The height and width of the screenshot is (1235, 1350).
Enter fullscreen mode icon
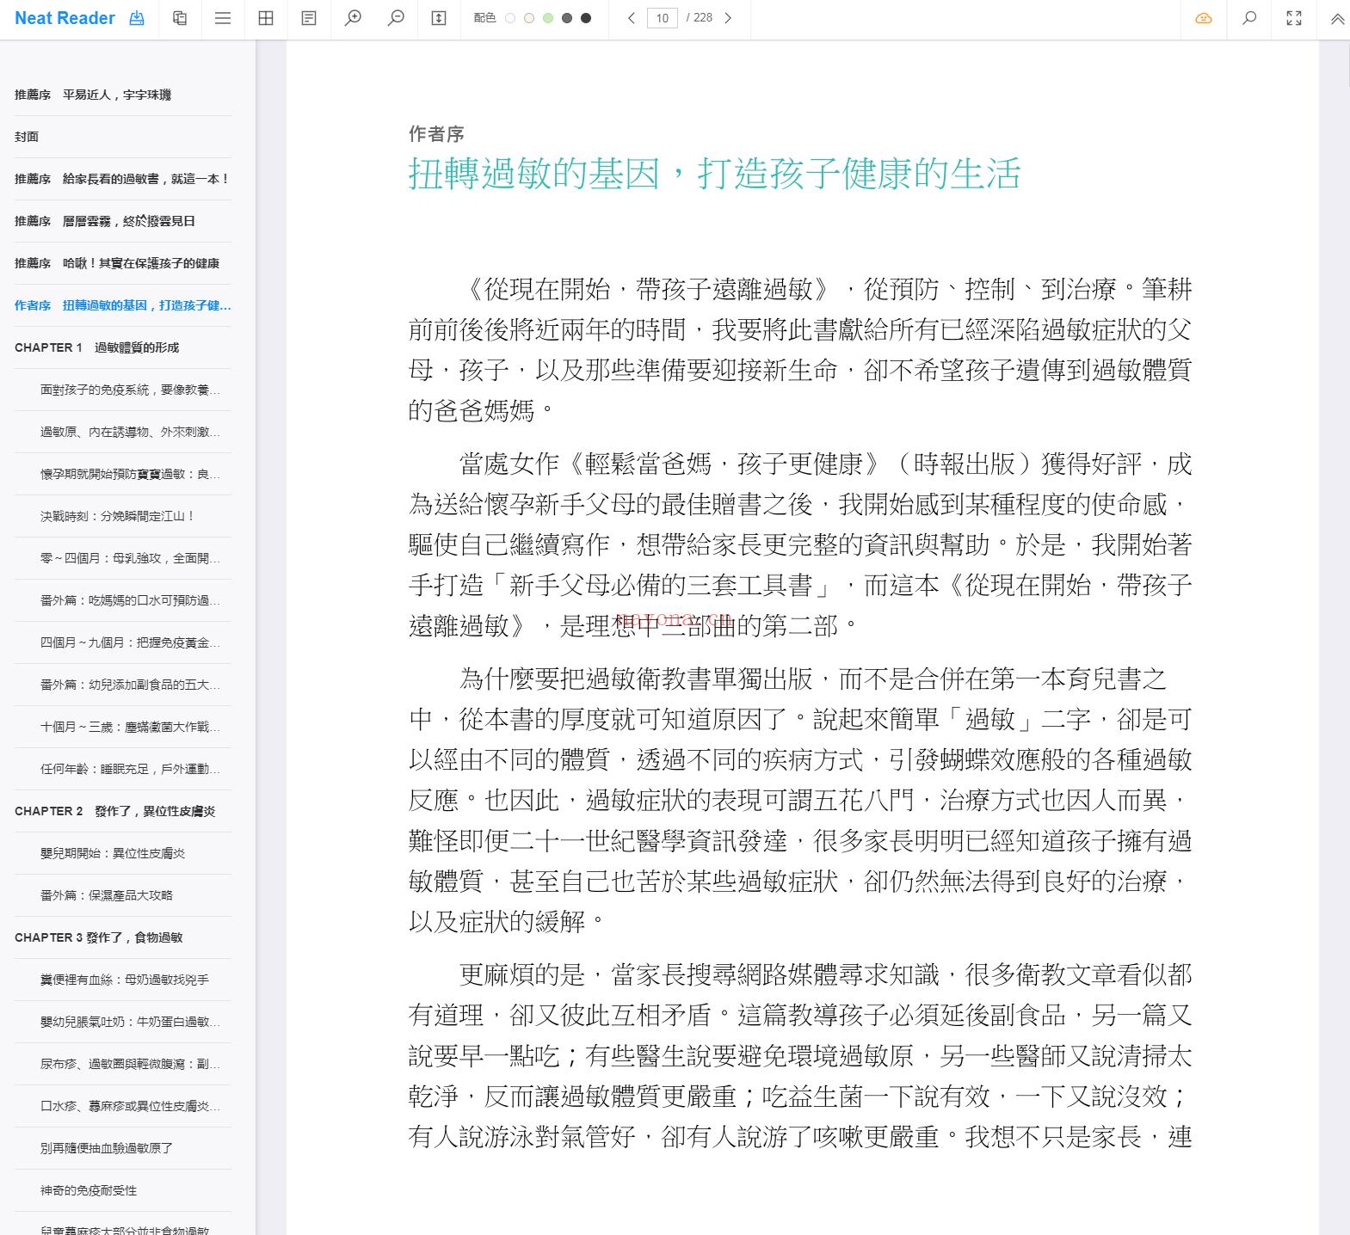[x=1294, y=18]
